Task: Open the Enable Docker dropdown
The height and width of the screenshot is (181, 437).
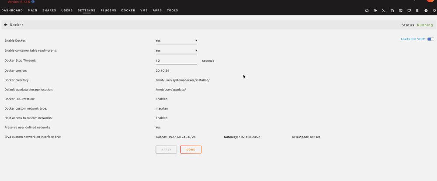Action: 177,41
